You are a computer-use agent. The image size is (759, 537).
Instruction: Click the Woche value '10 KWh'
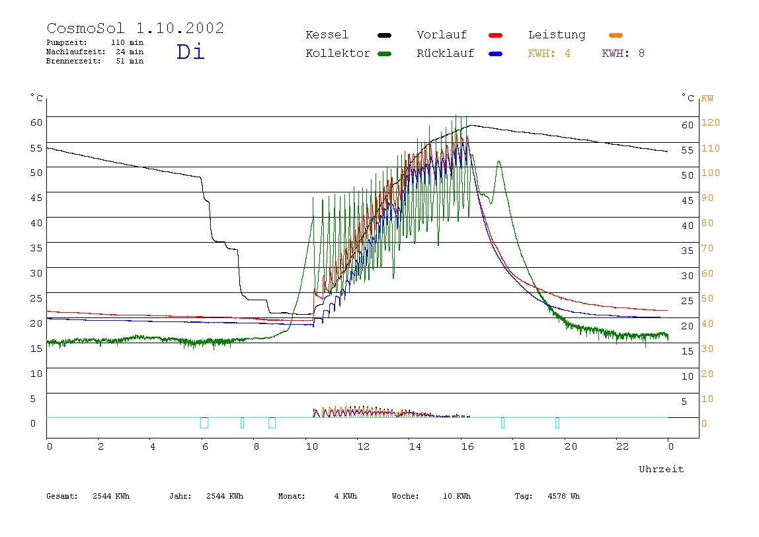456,496
